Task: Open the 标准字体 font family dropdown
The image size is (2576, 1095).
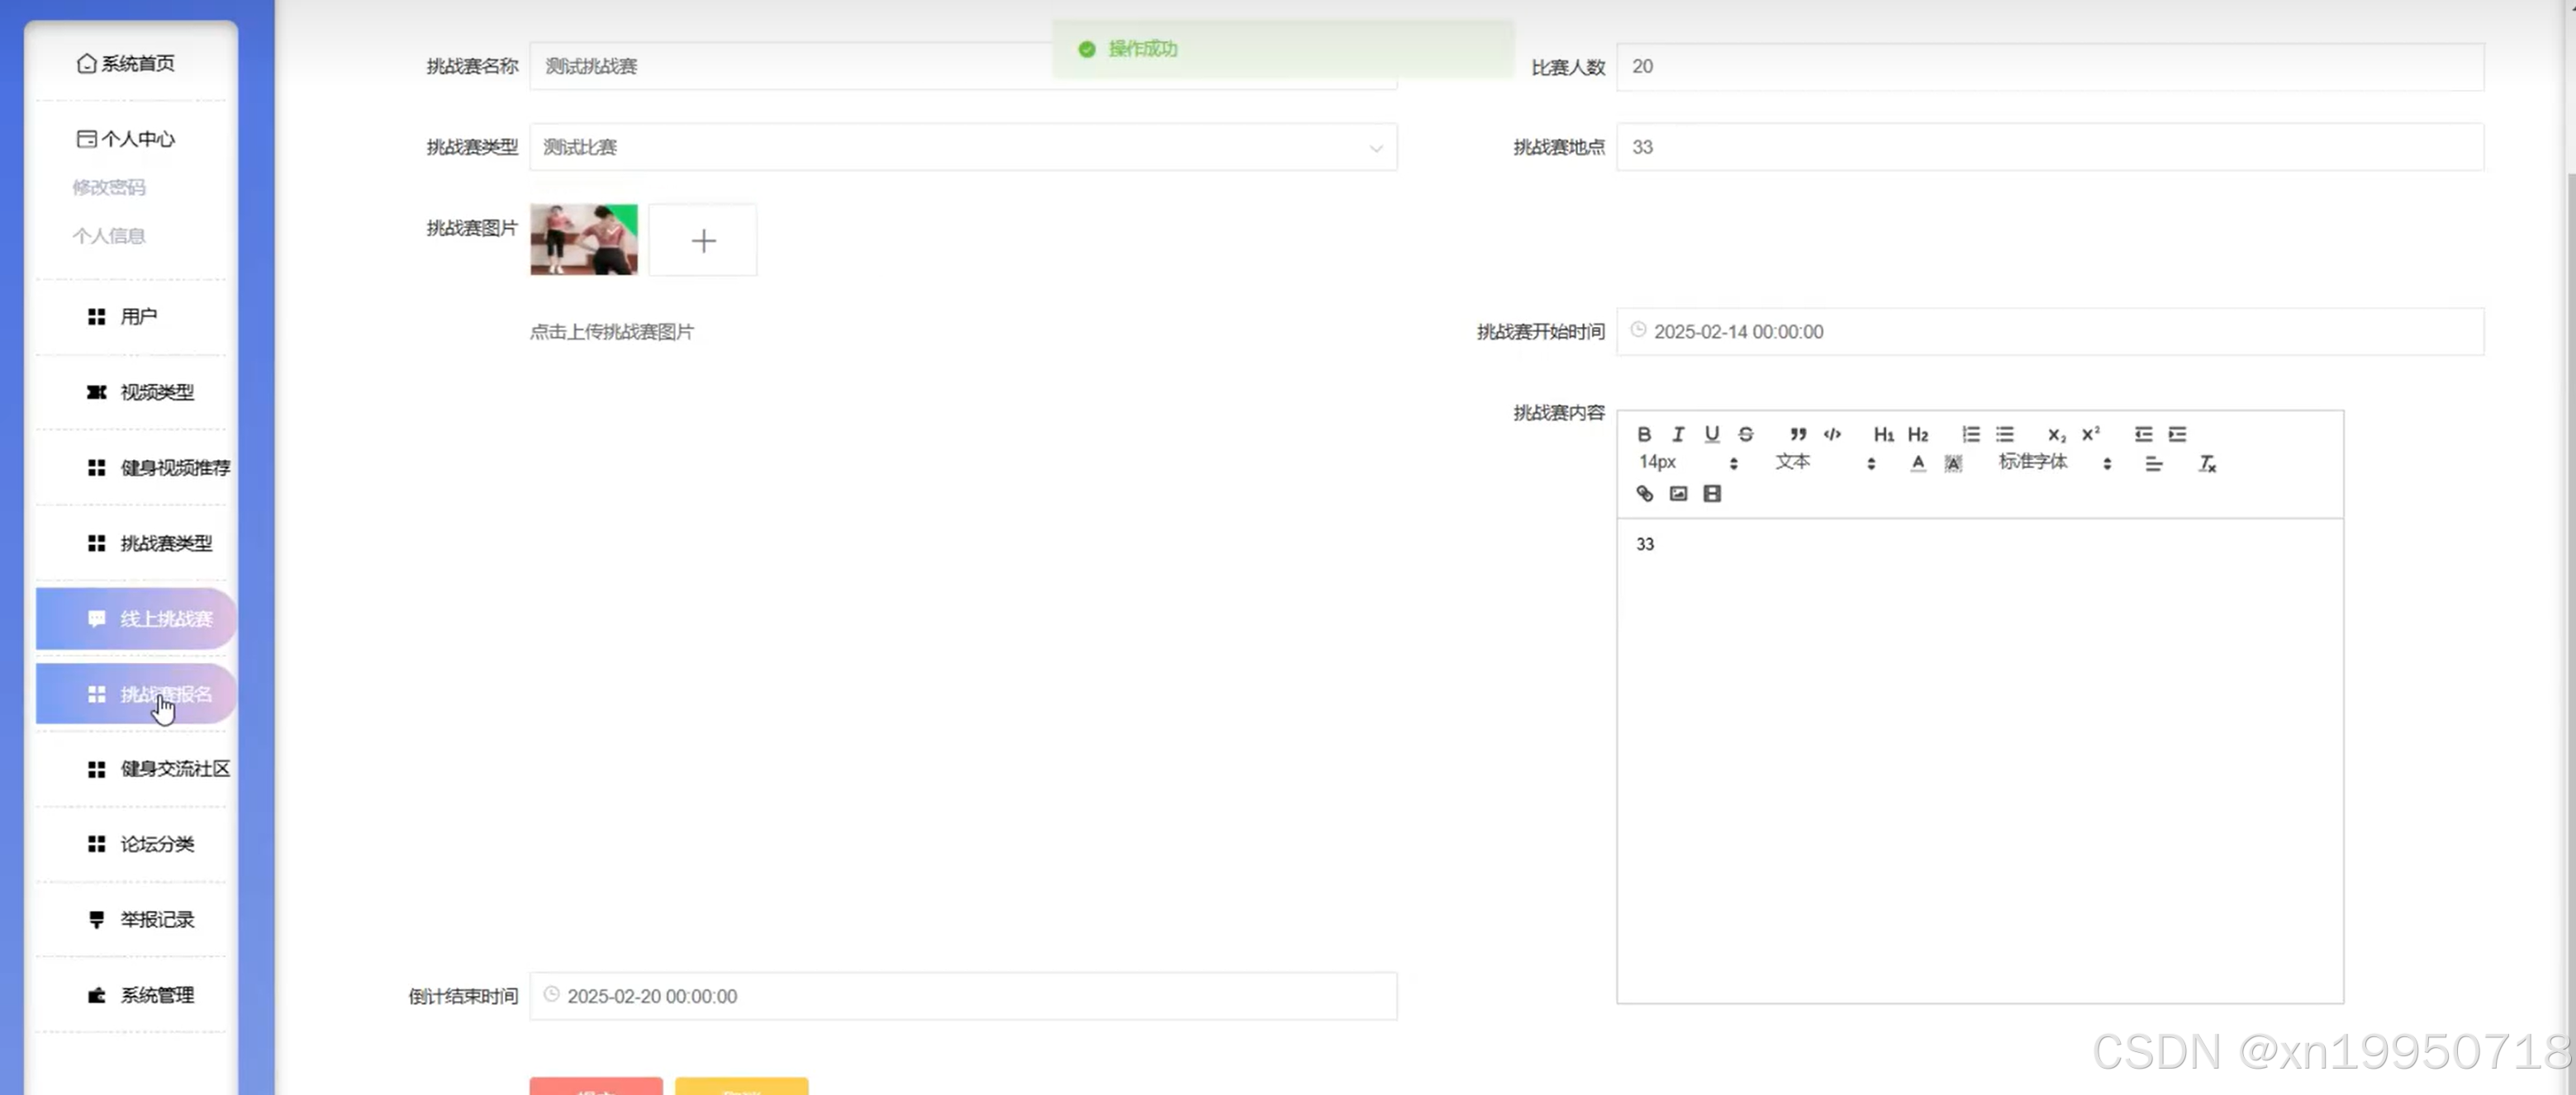Action: click(2055, 462)
